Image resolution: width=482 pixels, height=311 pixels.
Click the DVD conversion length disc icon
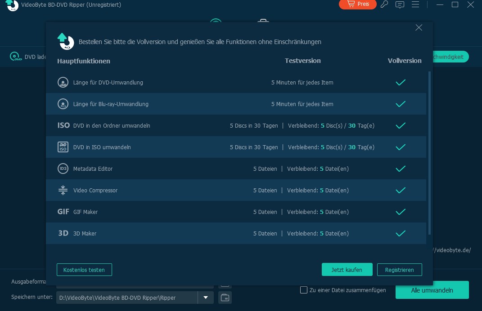(63, 82)
